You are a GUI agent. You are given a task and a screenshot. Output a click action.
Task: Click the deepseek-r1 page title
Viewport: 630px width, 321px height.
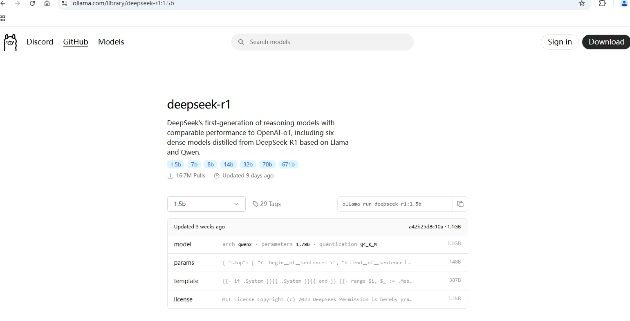(x=199, y=105)
